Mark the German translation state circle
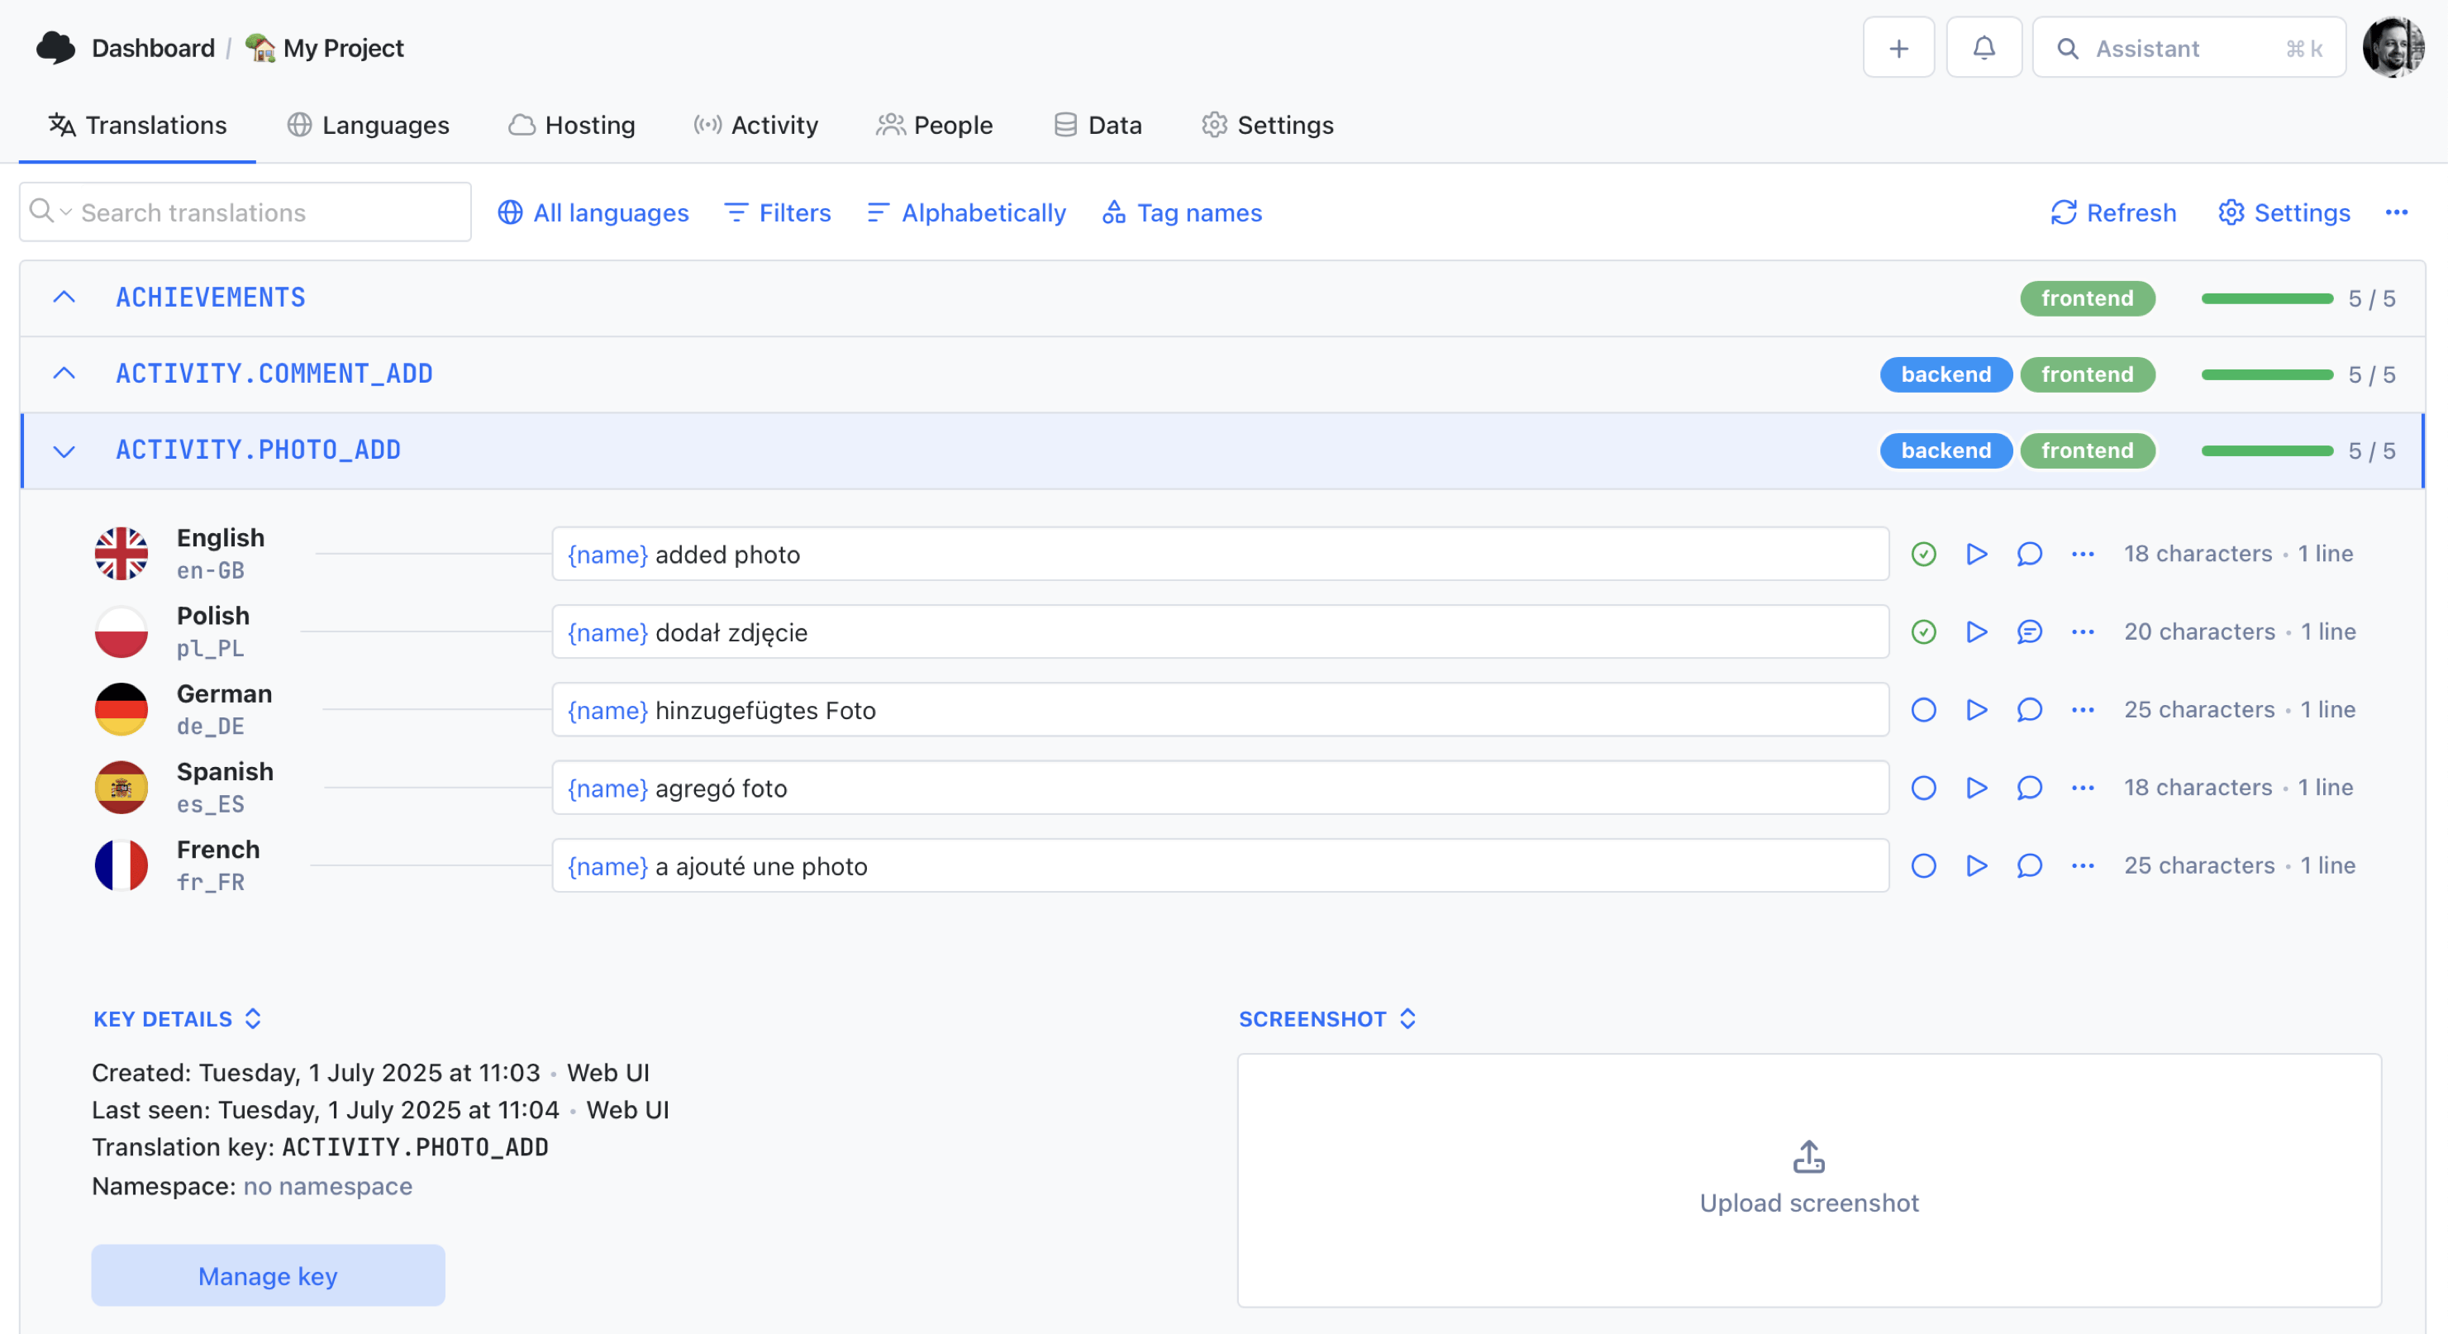Viewport: 2448px width, 1334px height. point(1924,710)
